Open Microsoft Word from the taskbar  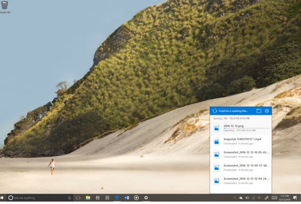tap(127, 198)
